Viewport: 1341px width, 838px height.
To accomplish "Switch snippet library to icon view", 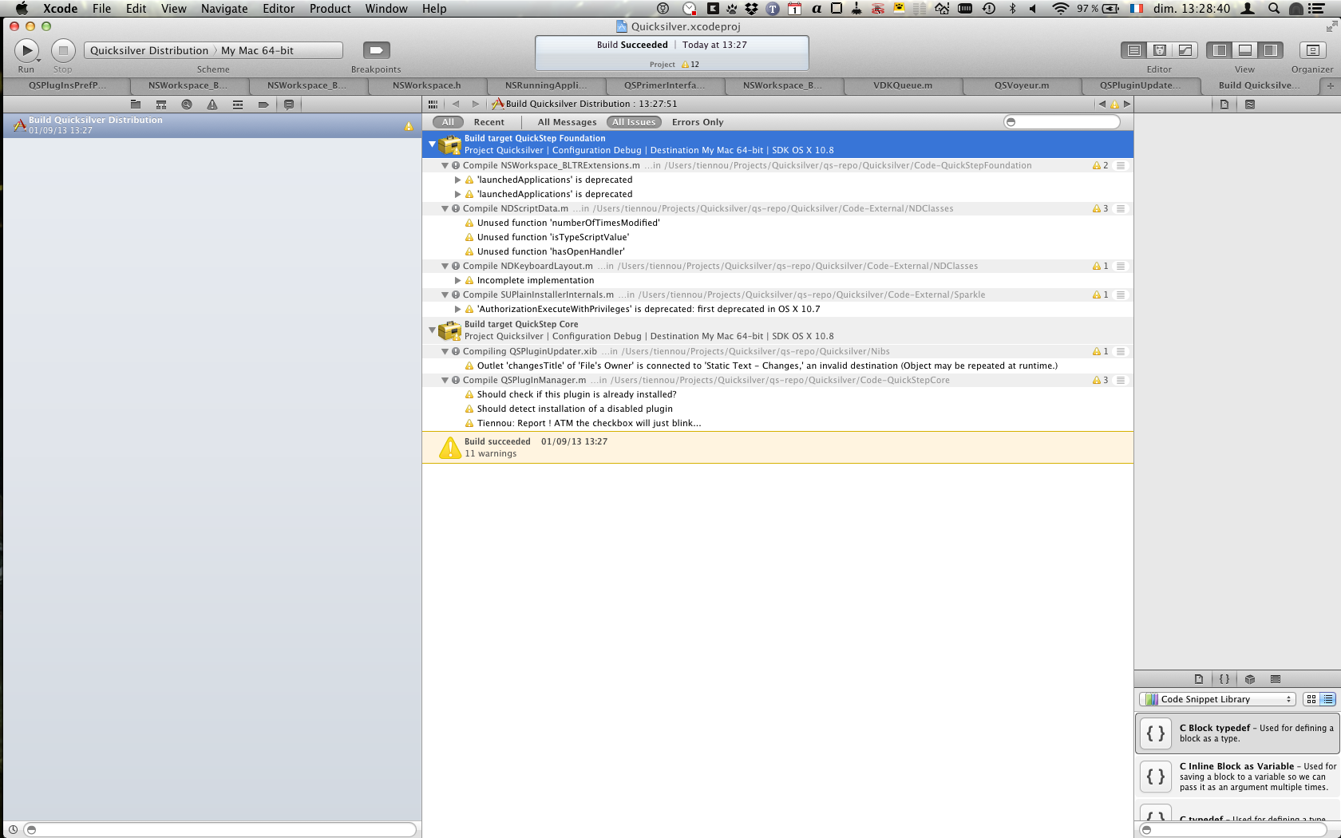I will [1311, 699].
